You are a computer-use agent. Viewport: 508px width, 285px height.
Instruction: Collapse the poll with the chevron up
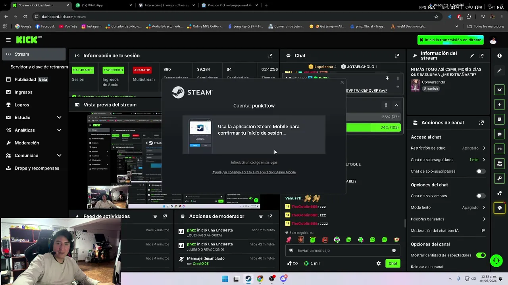pos(396,105)
